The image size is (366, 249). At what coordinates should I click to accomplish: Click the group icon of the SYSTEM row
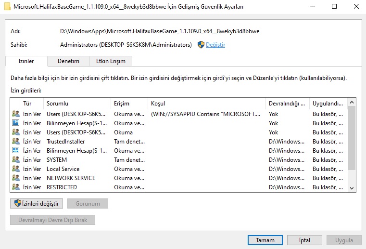click(16, 159)
